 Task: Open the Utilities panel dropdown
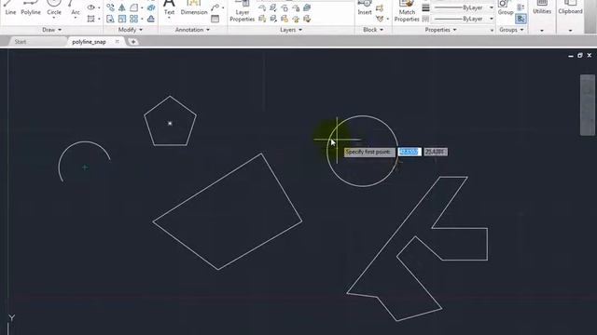[x=542, y=30]
